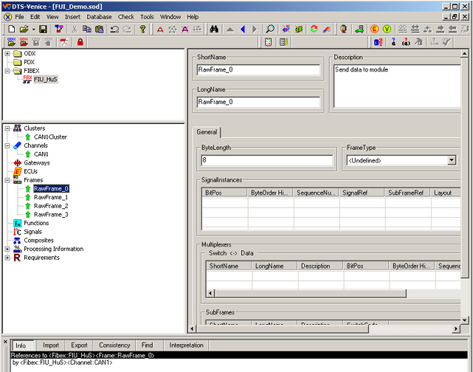Screen dimensions: 473x372
Task: Click the red triangle nodes icon
Action: pos(160,30)
